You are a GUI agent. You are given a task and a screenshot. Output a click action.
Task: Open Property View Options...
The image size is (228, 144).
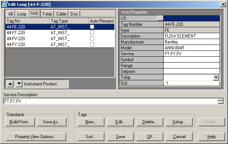coord(36,137)
